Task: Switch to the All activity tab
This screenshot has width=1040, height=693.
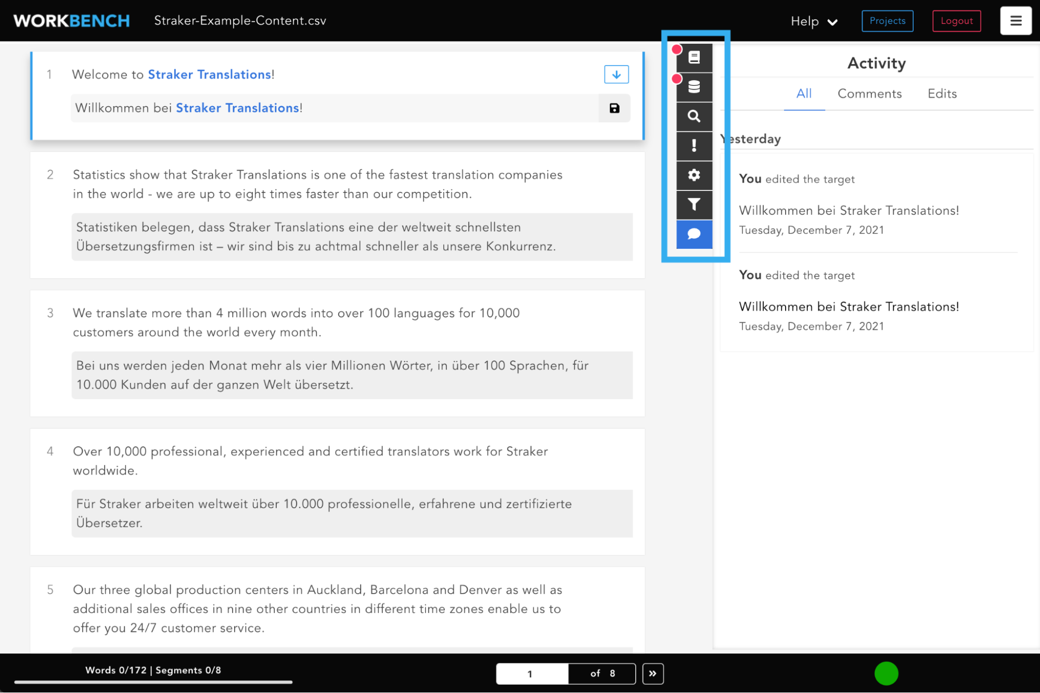Action: click(x=804, y=94)
